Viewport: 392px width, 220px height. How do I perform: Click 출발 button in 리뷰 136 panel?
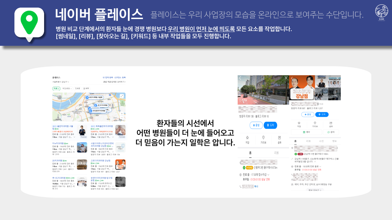point(256,125)
